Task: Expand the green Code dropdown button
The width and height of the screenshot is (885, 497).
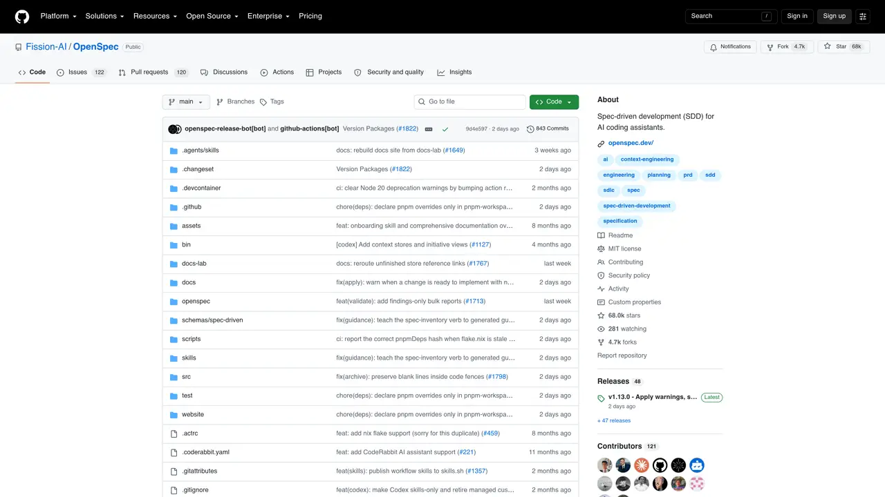Action: (554, 101)
